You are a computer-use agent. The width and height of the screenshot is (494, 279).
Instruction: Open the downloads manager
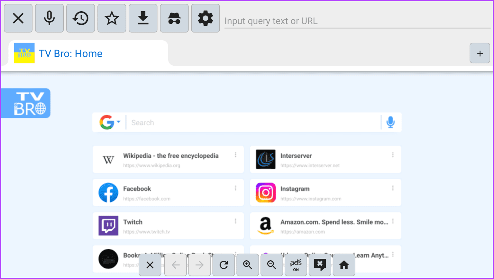(142, 18)
